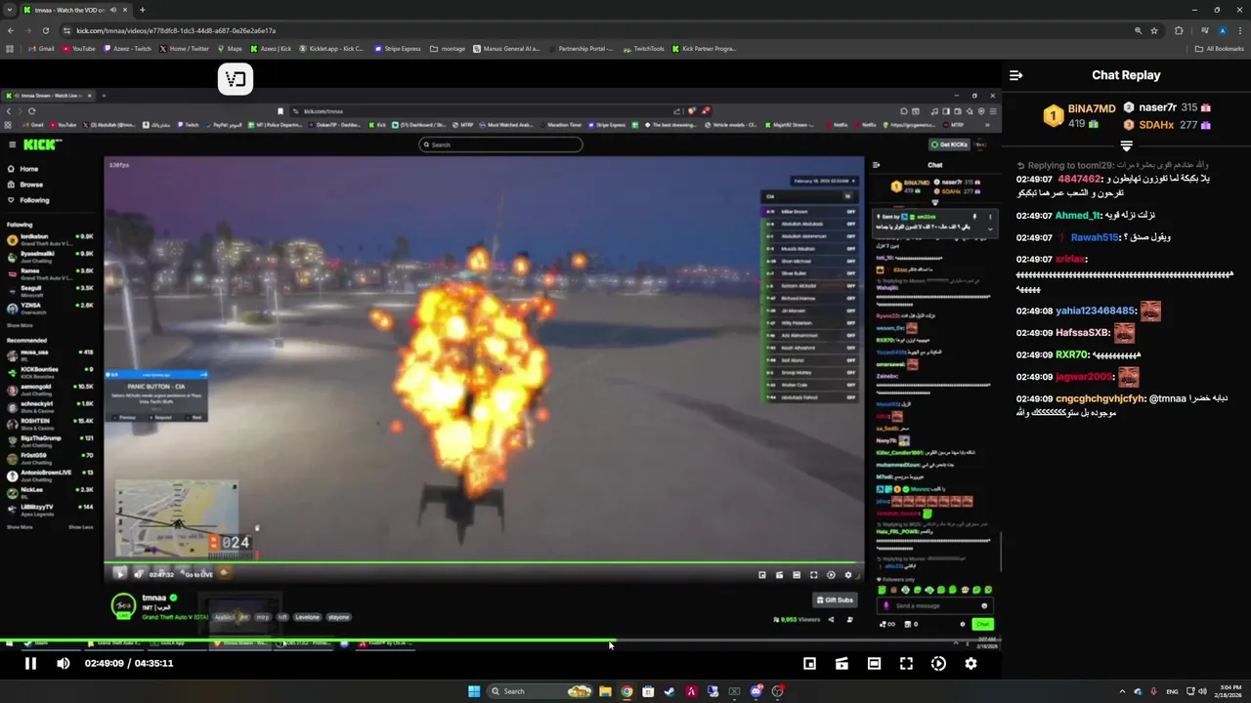Open the Gmail bookmark
Image resolution: width=1251 pixels, height=703 pixels.
pos(41,48)
